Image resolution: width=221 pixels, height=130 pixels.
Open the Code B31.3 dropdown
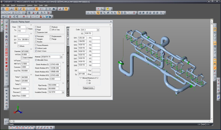point(98,30)
